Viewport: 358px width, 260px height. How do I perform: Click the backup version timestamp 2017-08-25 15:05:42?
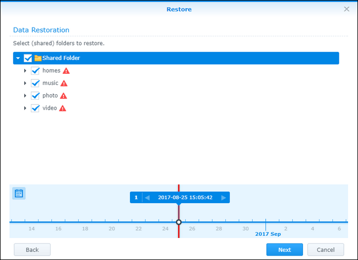point(185,197)
